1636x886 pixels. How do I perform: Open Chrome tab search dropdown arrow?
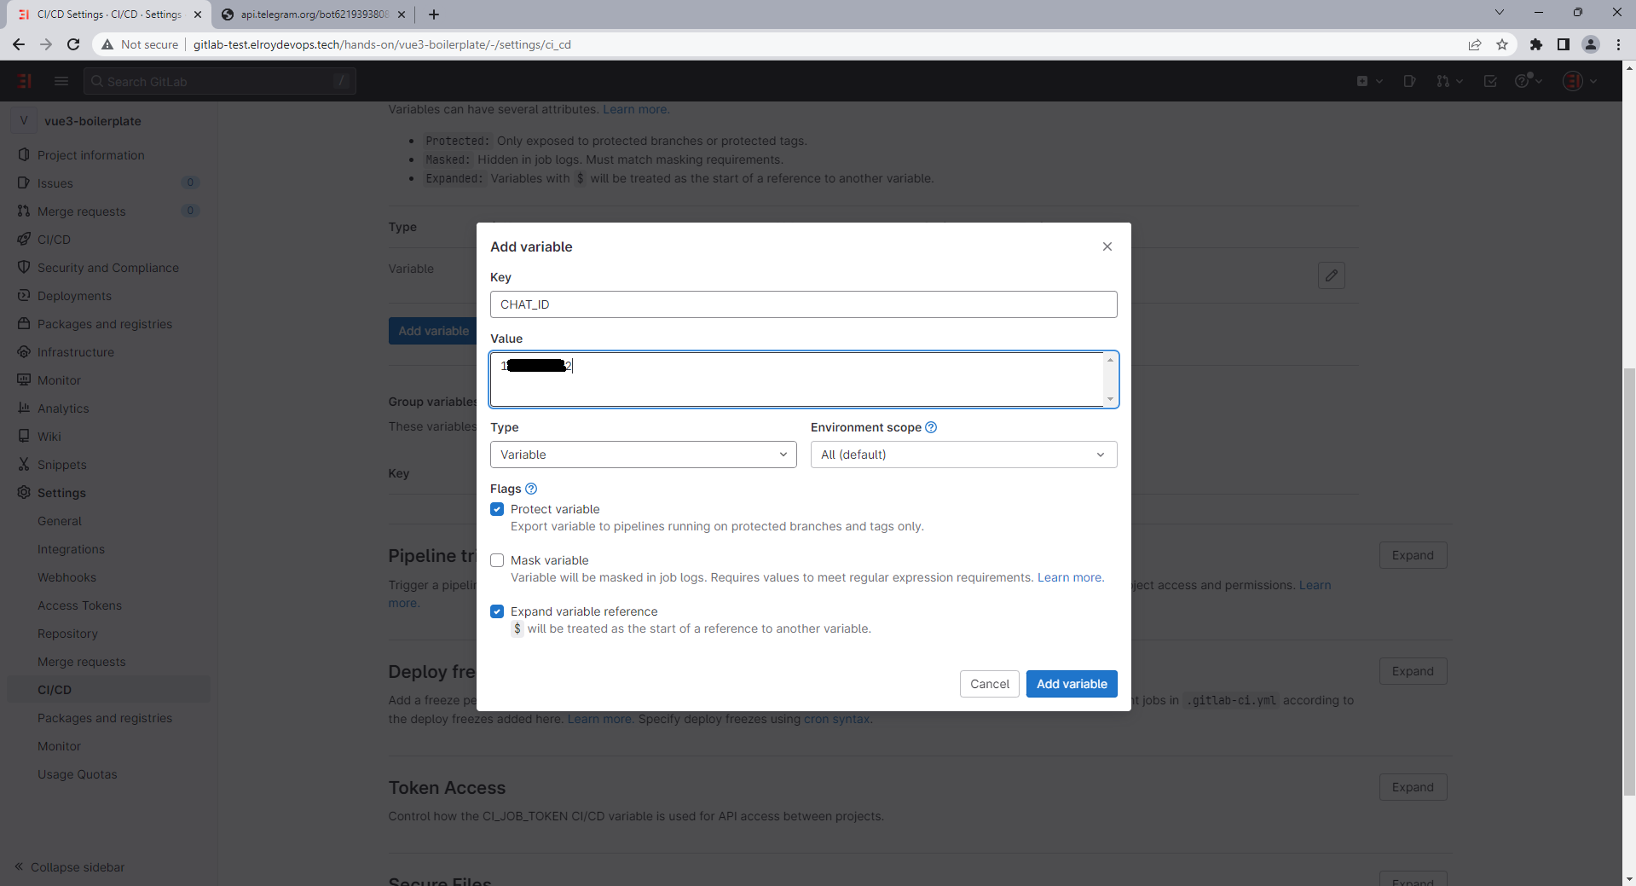click(1500, 13)
